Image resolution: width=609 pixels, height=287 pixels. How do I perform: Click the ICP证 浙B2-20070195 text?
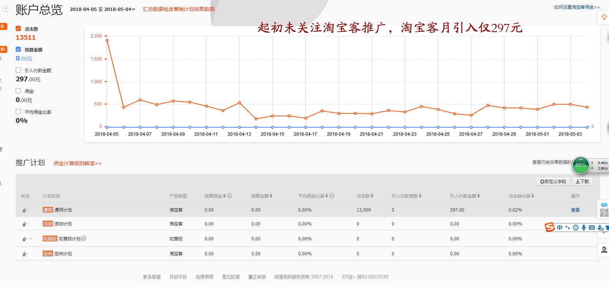point(365,277)
